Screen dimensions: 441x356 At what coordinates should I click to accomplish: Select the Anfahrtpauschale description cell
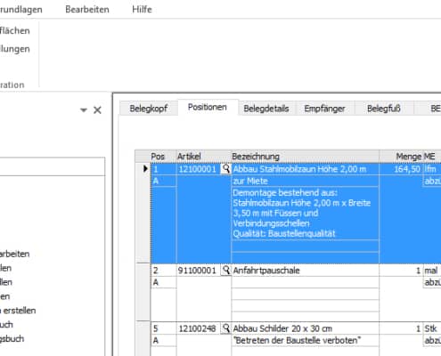[x=305, y=271]
